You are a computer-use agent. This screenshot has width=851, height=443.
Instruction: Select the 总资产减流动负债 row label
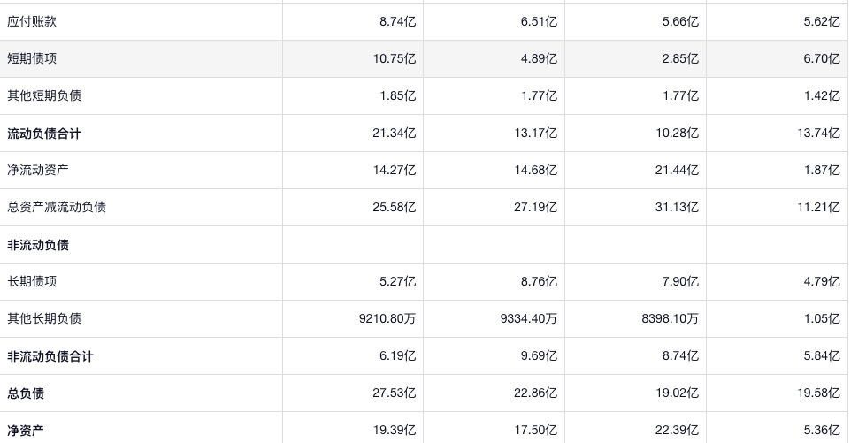click(x=57, y=208)
